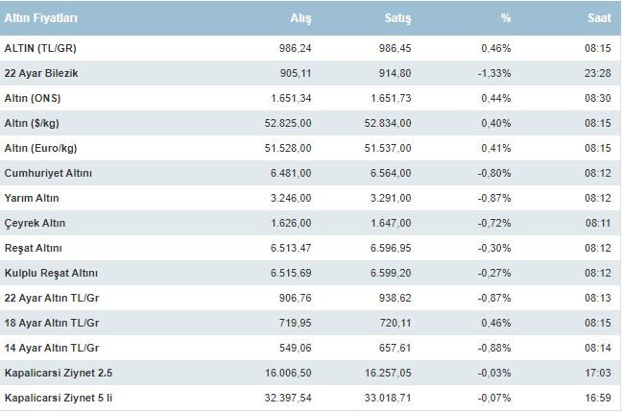Select the Altın (ONS) row name
Screen dimensions: 623x413
32,97
